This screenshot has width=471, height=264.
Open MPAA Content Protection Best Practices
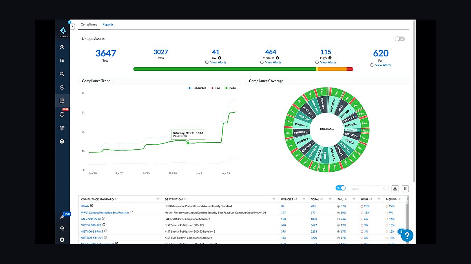[105, 212]
